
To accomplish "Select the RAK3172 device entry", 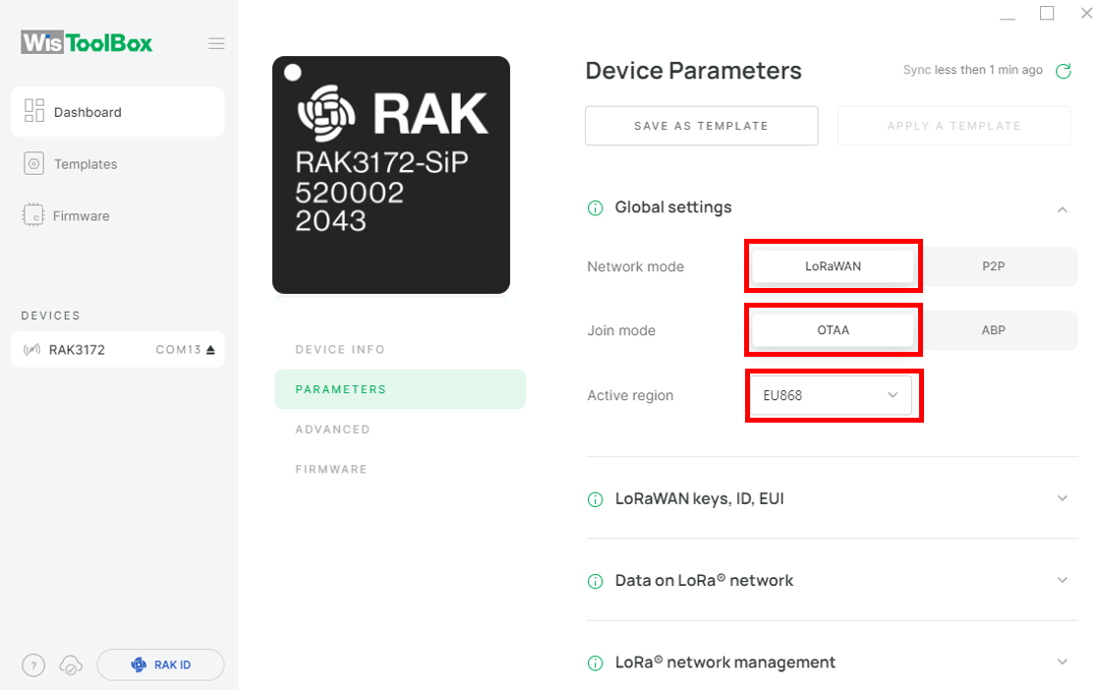I will point(118,350).
